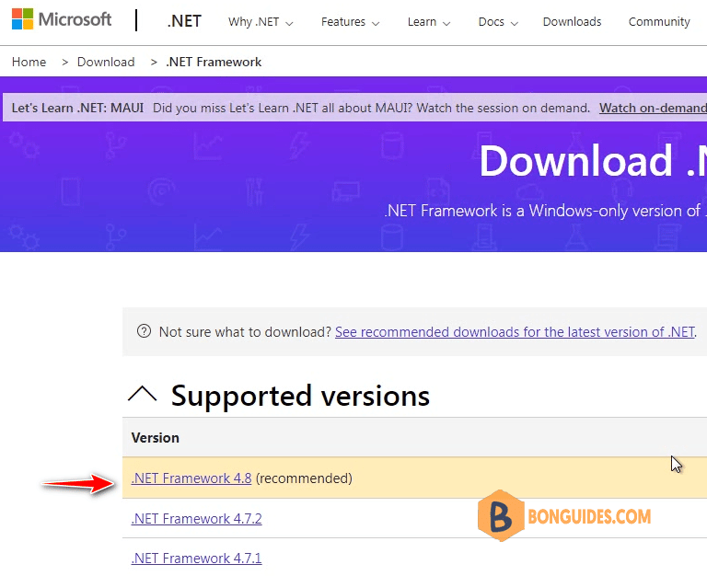
Task: Open the Community menu item
Action: pyautogui.click(x=659, y=22)
